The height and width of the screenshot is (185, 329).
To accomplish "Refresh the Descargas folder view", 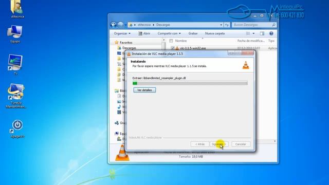I will pos(227,25).
